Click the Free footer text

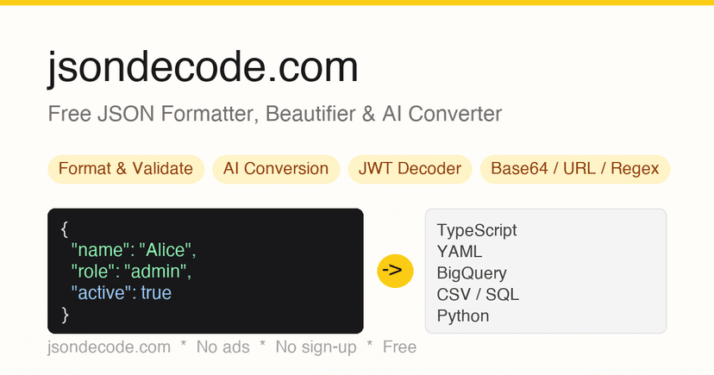click(x=399, y=347)
